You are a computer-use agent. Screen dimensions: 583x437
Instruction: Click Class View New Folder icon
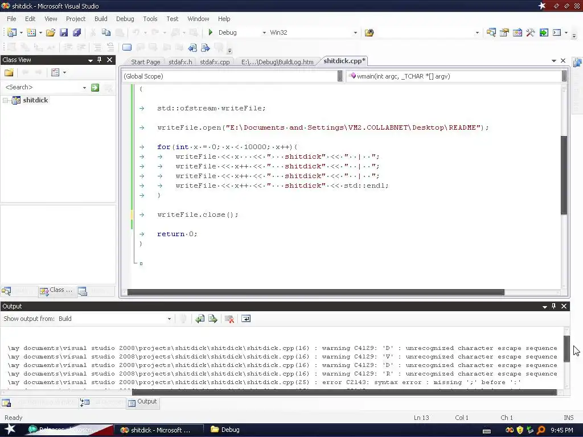[x=9, y=72]
